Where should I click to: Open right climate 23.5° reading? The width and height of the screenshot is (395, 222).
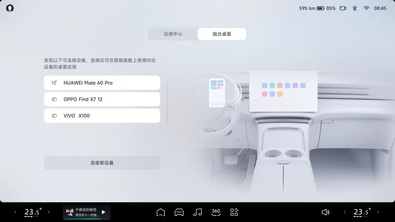[x=362, y=212]
